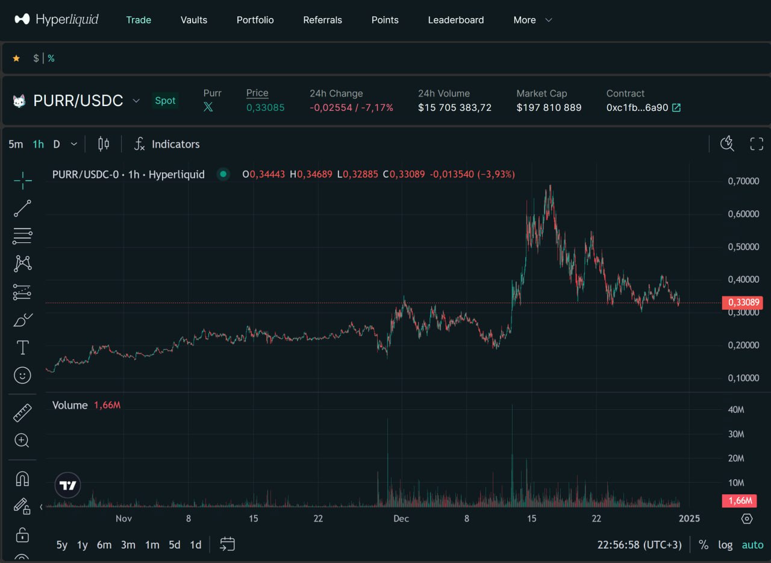771x563 pixels.
Task: Open the forecasting and measurement tools
Action: pos(22,292)
